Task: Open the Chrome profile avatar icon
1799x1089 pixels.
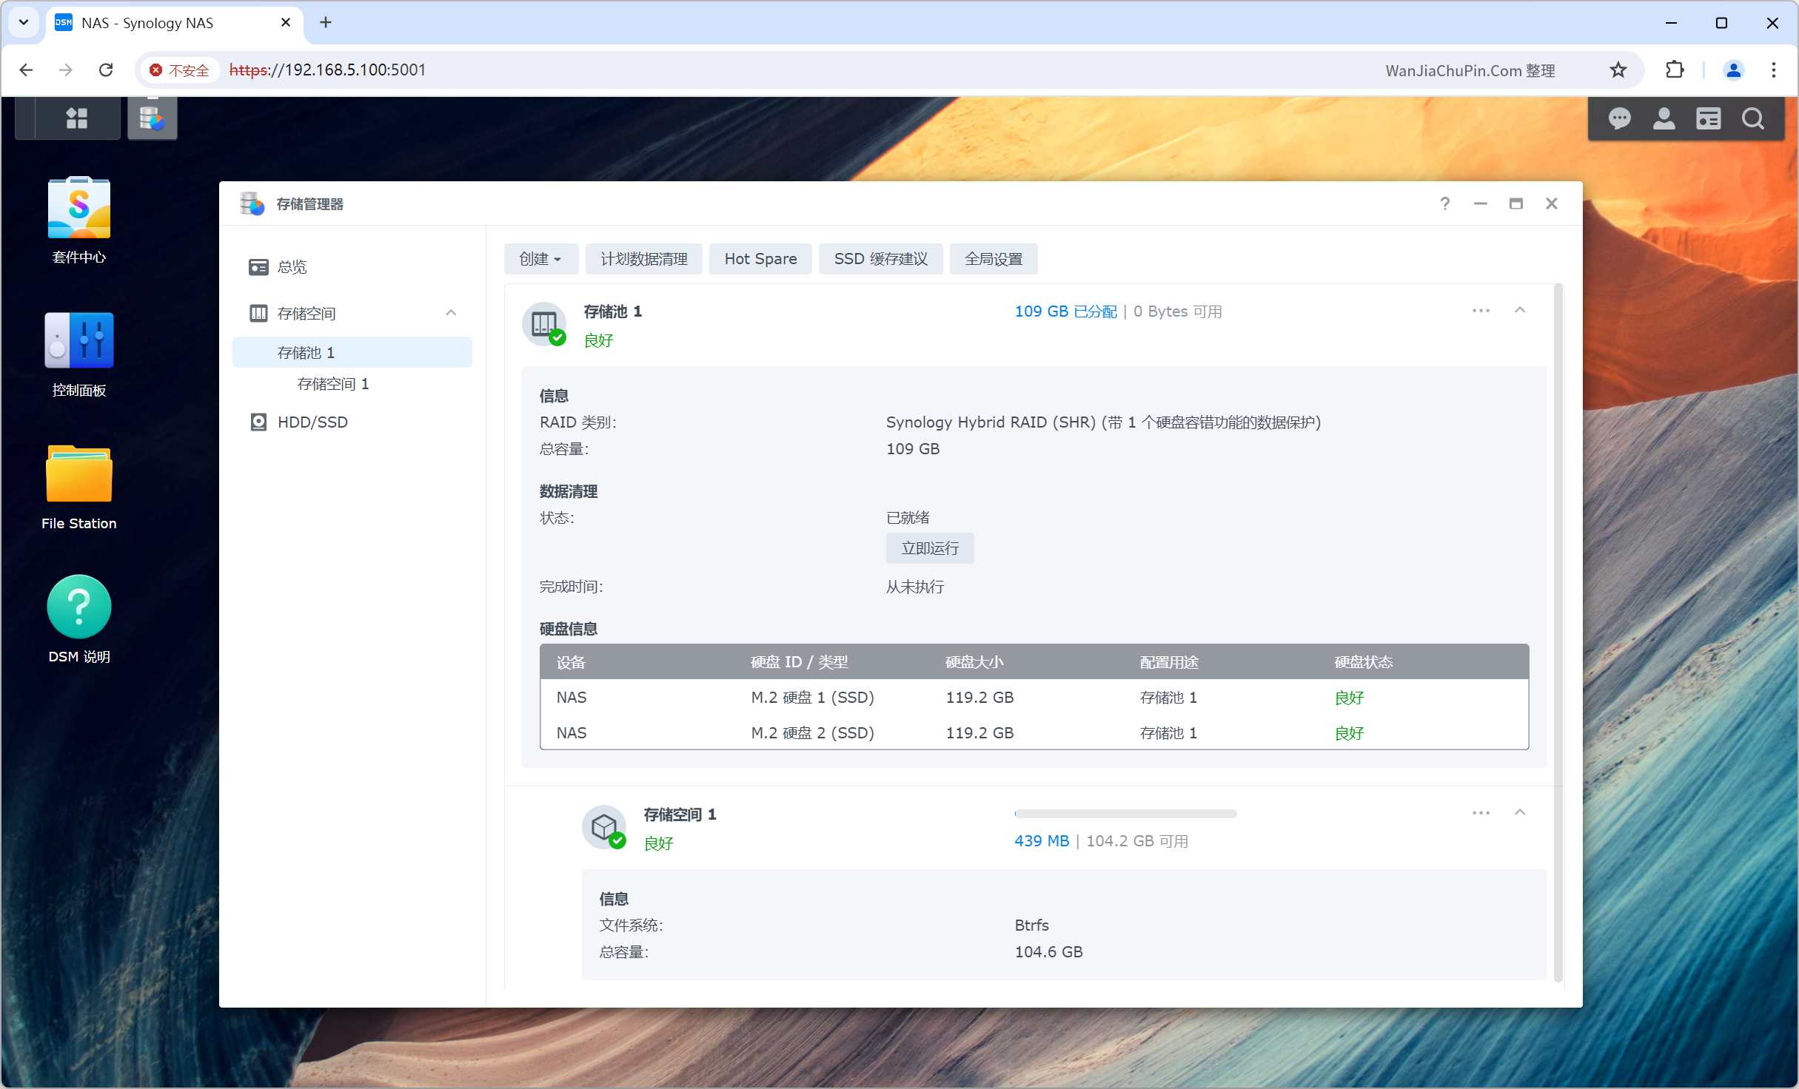Action: (1733, 70)
